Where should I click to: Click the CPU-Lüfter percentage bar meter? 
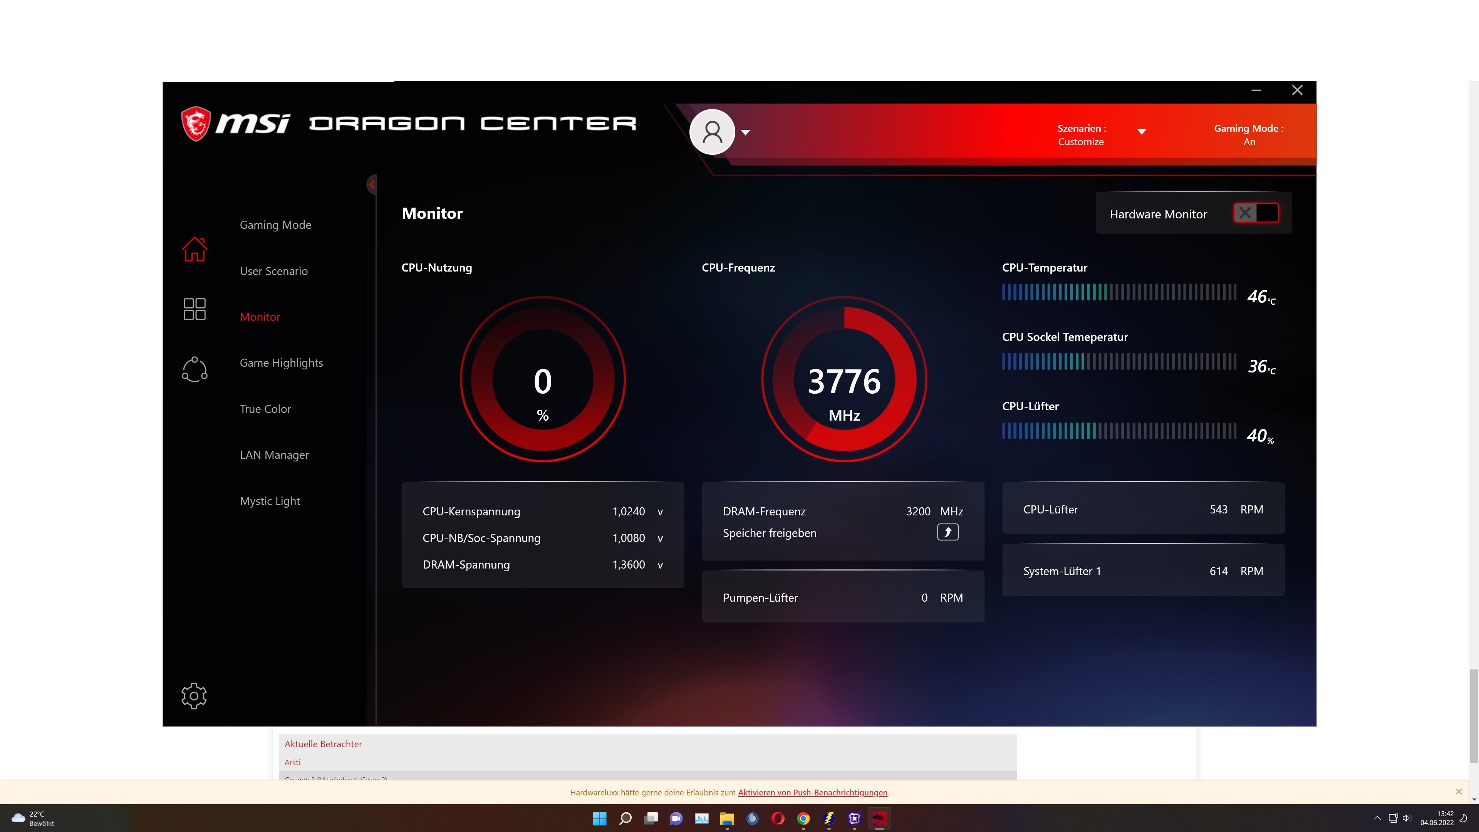tap(1119, 431)
